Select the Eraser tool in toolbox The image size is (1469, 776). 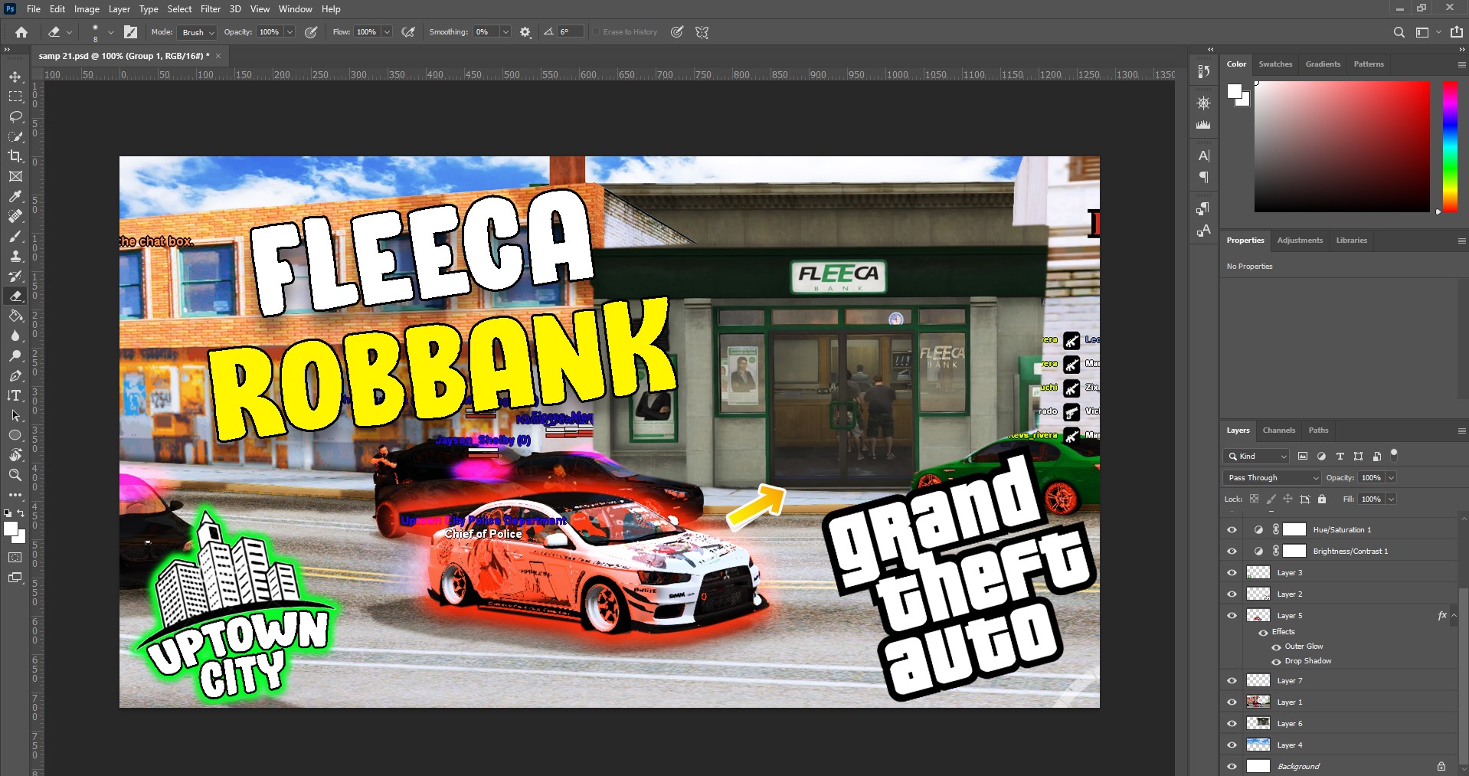15,296
